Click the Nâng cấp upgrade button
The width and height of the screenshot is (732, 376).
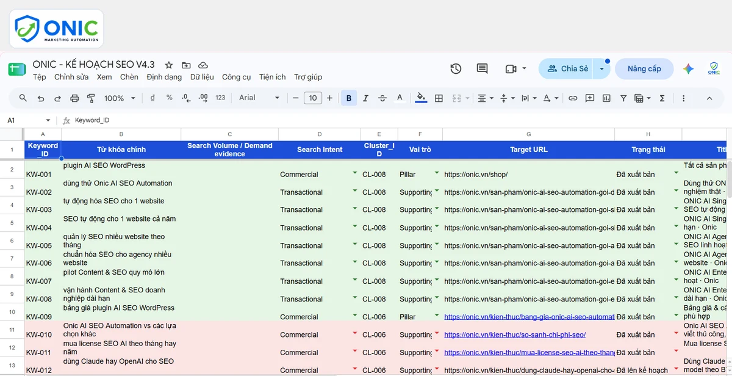[x=644, y=69]
